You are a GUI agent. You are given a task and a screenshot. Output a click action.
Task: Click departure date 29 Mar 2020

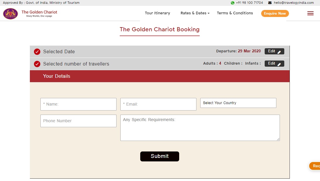pos(249,51)
